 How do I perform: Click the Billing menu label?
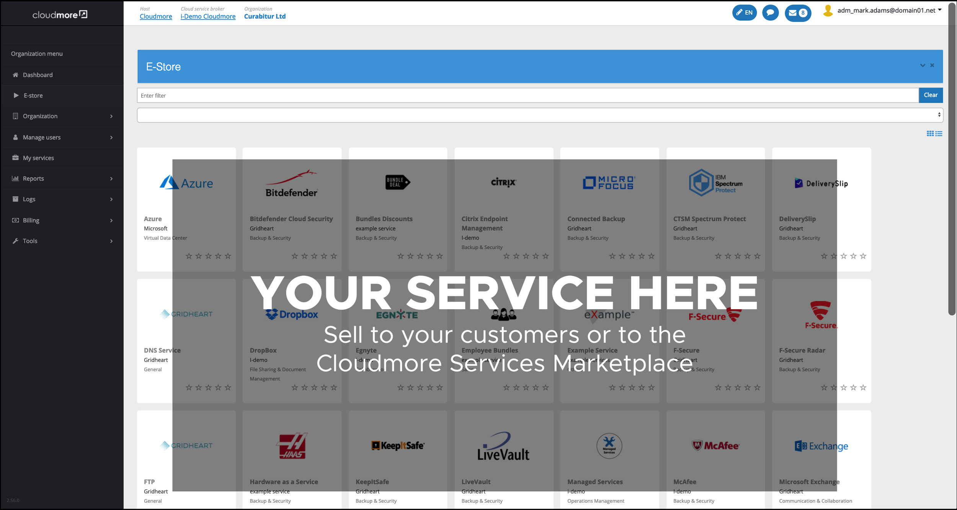[31, 220]
